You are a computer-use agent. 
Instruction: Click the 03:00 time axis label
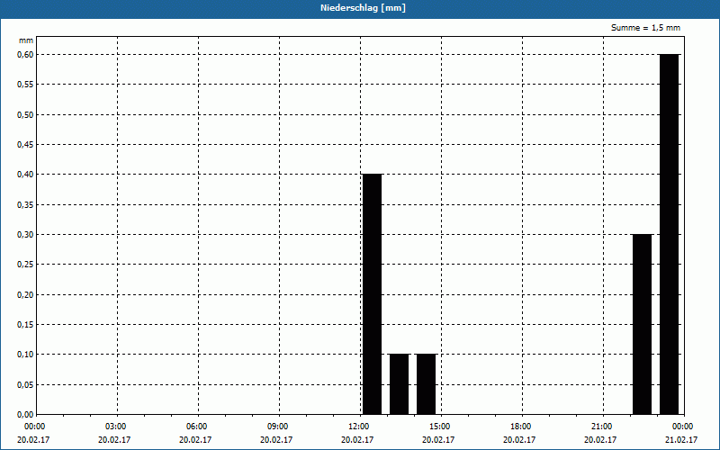118,427
